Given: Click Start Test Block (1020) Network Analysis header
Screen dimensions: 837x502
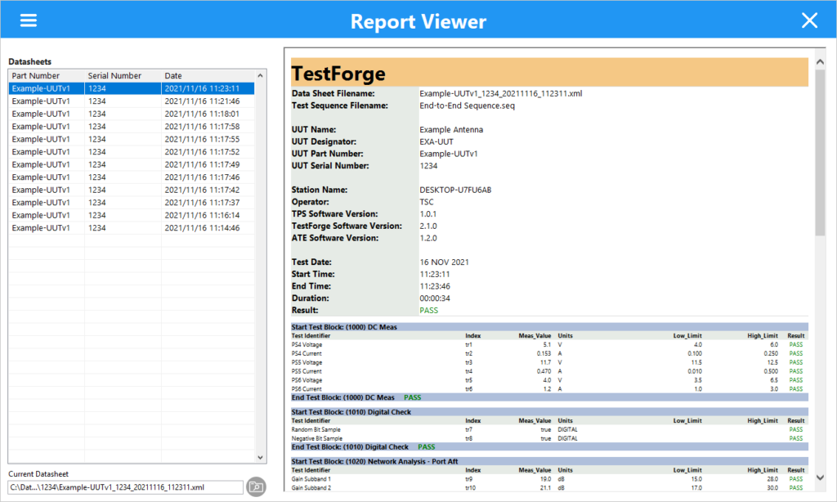Looking at the screenshot, I should tap(549, 461).
